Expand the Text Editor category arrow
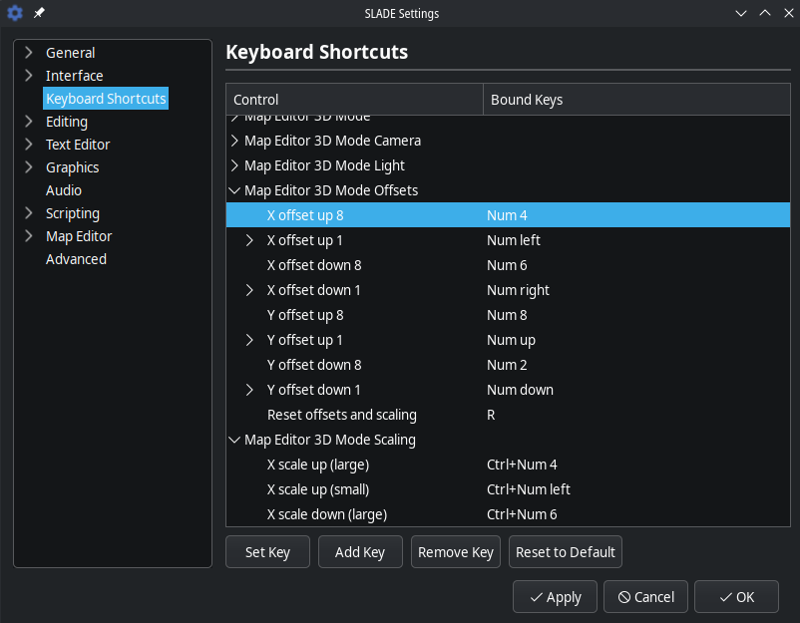Screen dimensions: 800x623 click(29, 145)
